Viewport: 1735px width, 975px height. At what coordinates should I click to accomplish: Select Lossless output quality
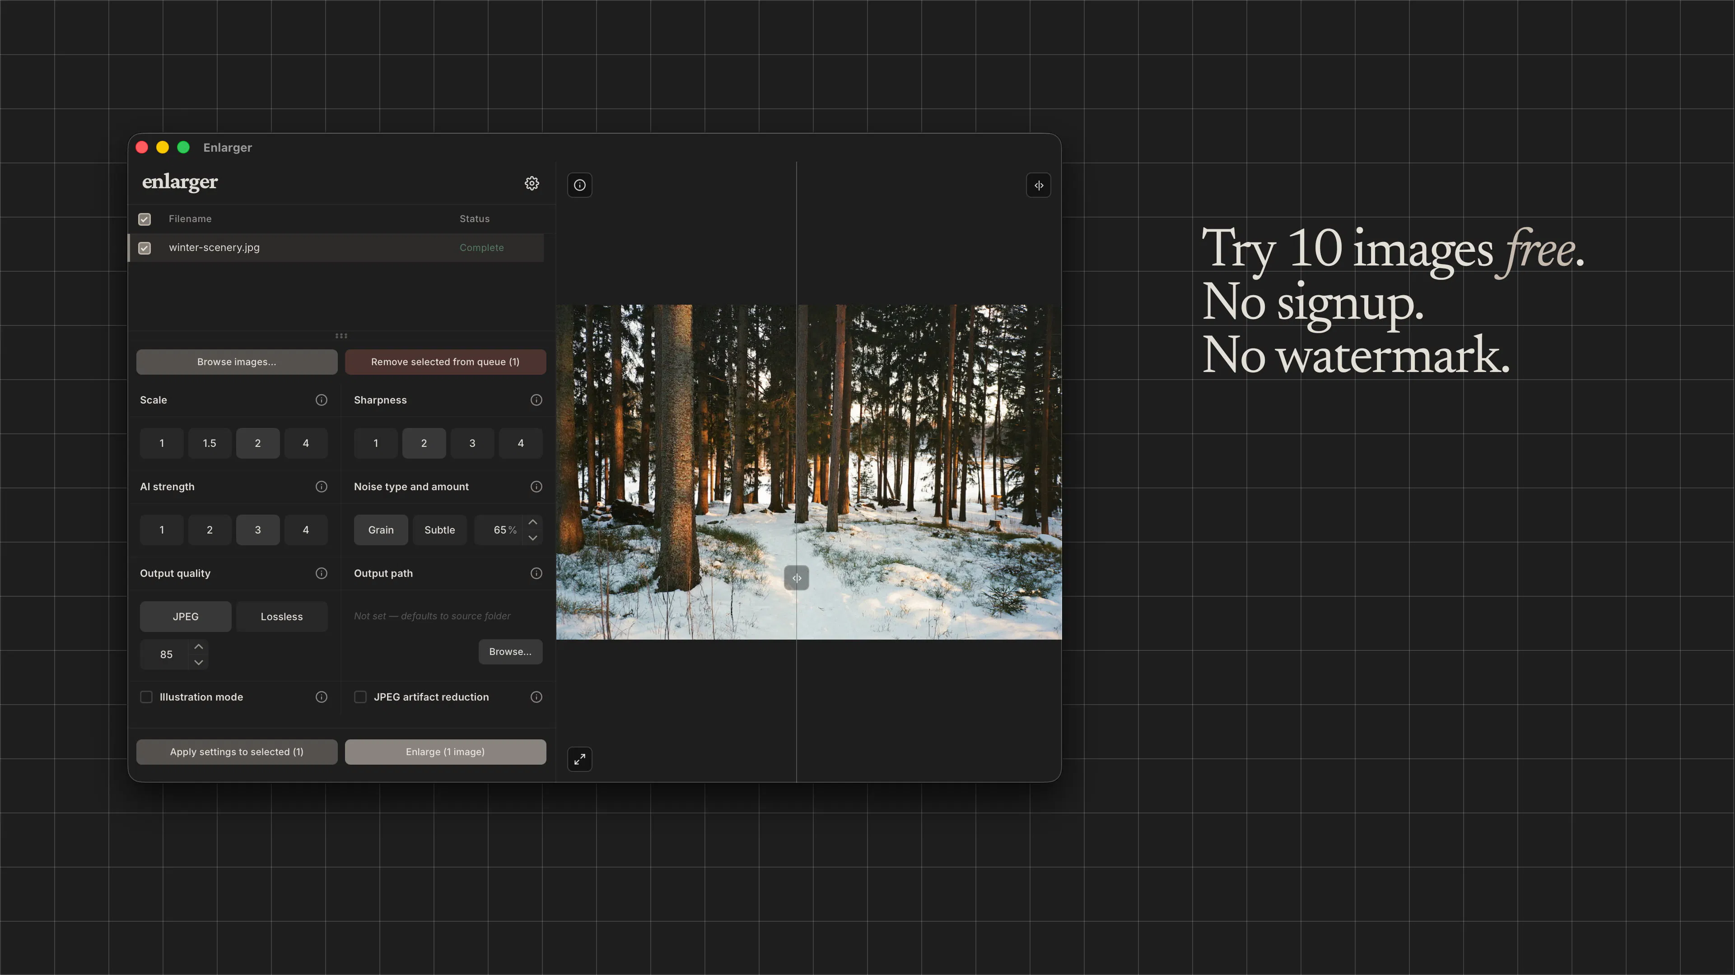(x=281, y=617)
